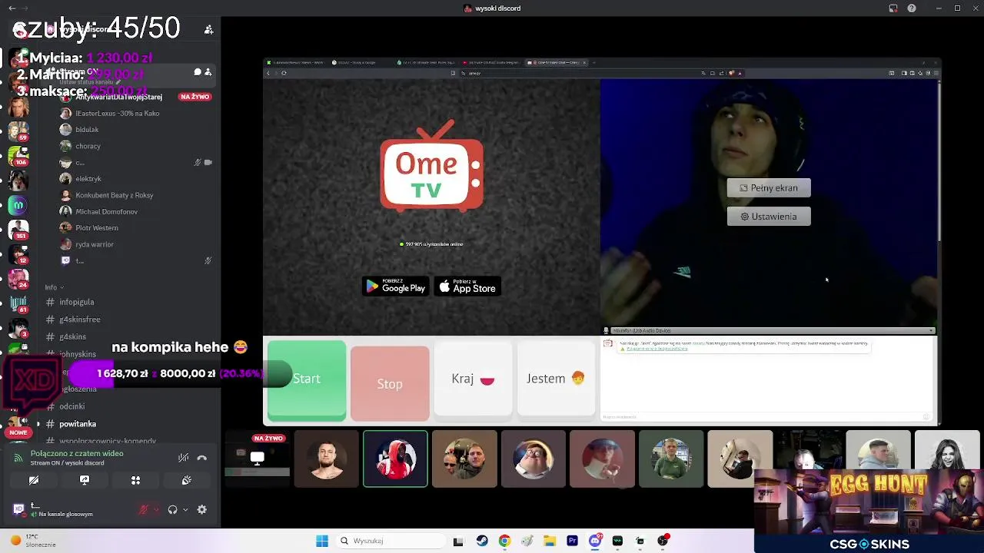Screen dimensions: 984x553
Task: Go back with Discord's top-left arrow
Action: [12, 8]
